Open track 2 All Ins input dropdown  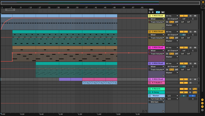coord(172,32)
